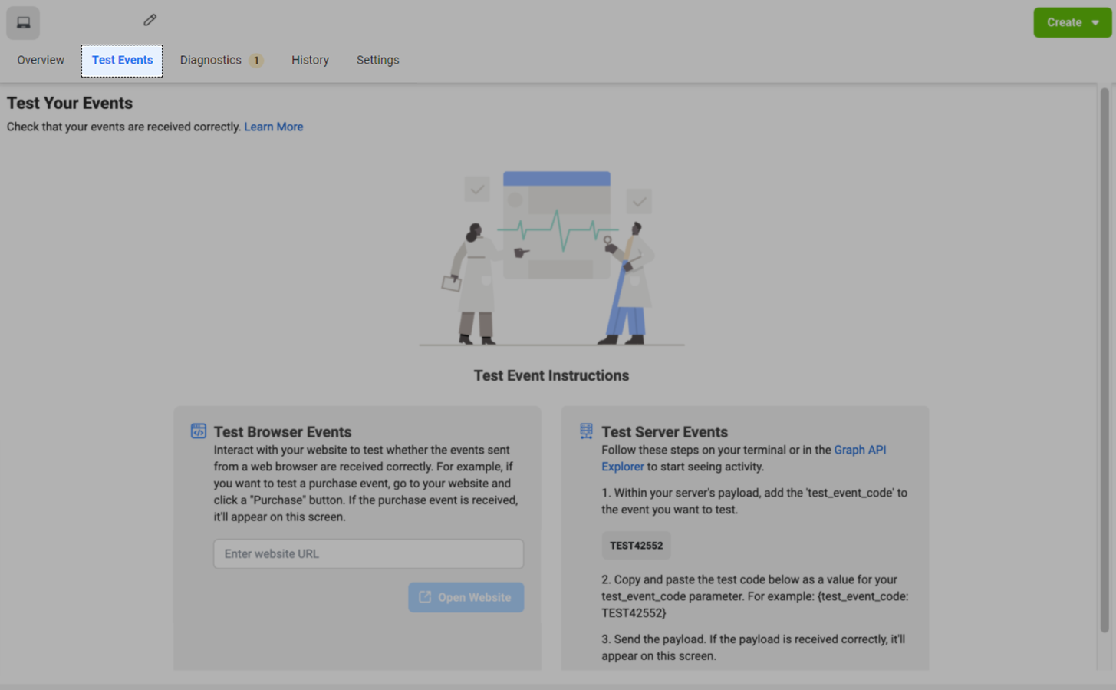1116x690 pixels.
Task: Switch to the Overview tab
Action: [x=41, y=60]
